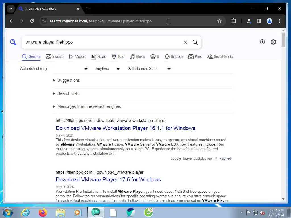
Task: Click filehippo download_vmware-workstation-player URL
Action: pyautogui.click(x=111, y=121)
